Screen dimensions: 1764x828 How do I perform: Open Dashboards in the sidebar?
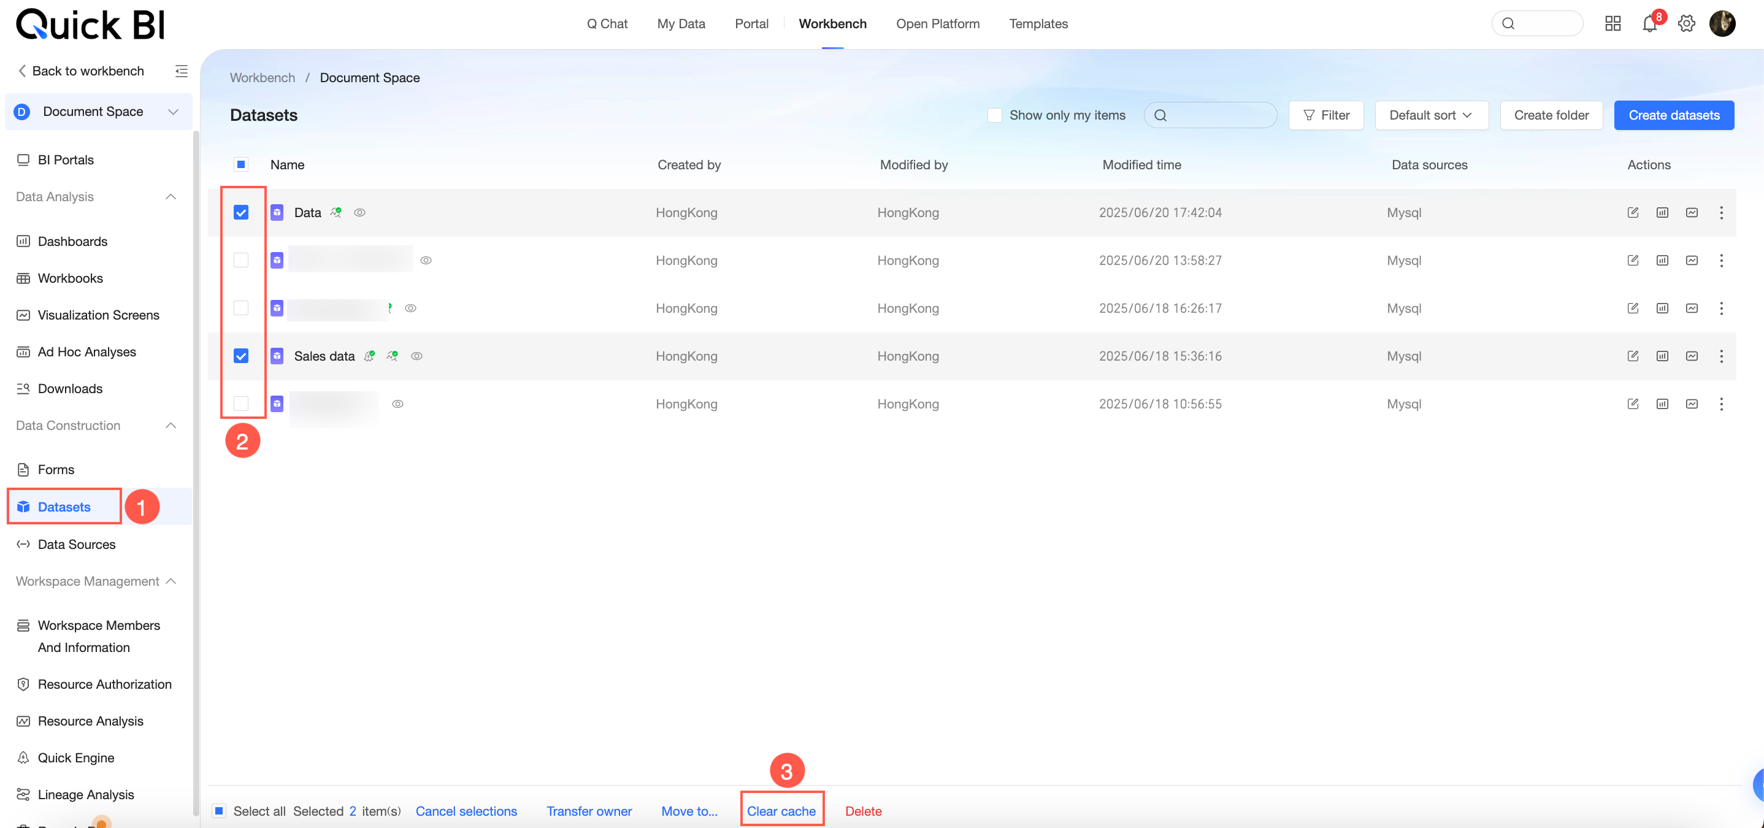coord(72,241)
